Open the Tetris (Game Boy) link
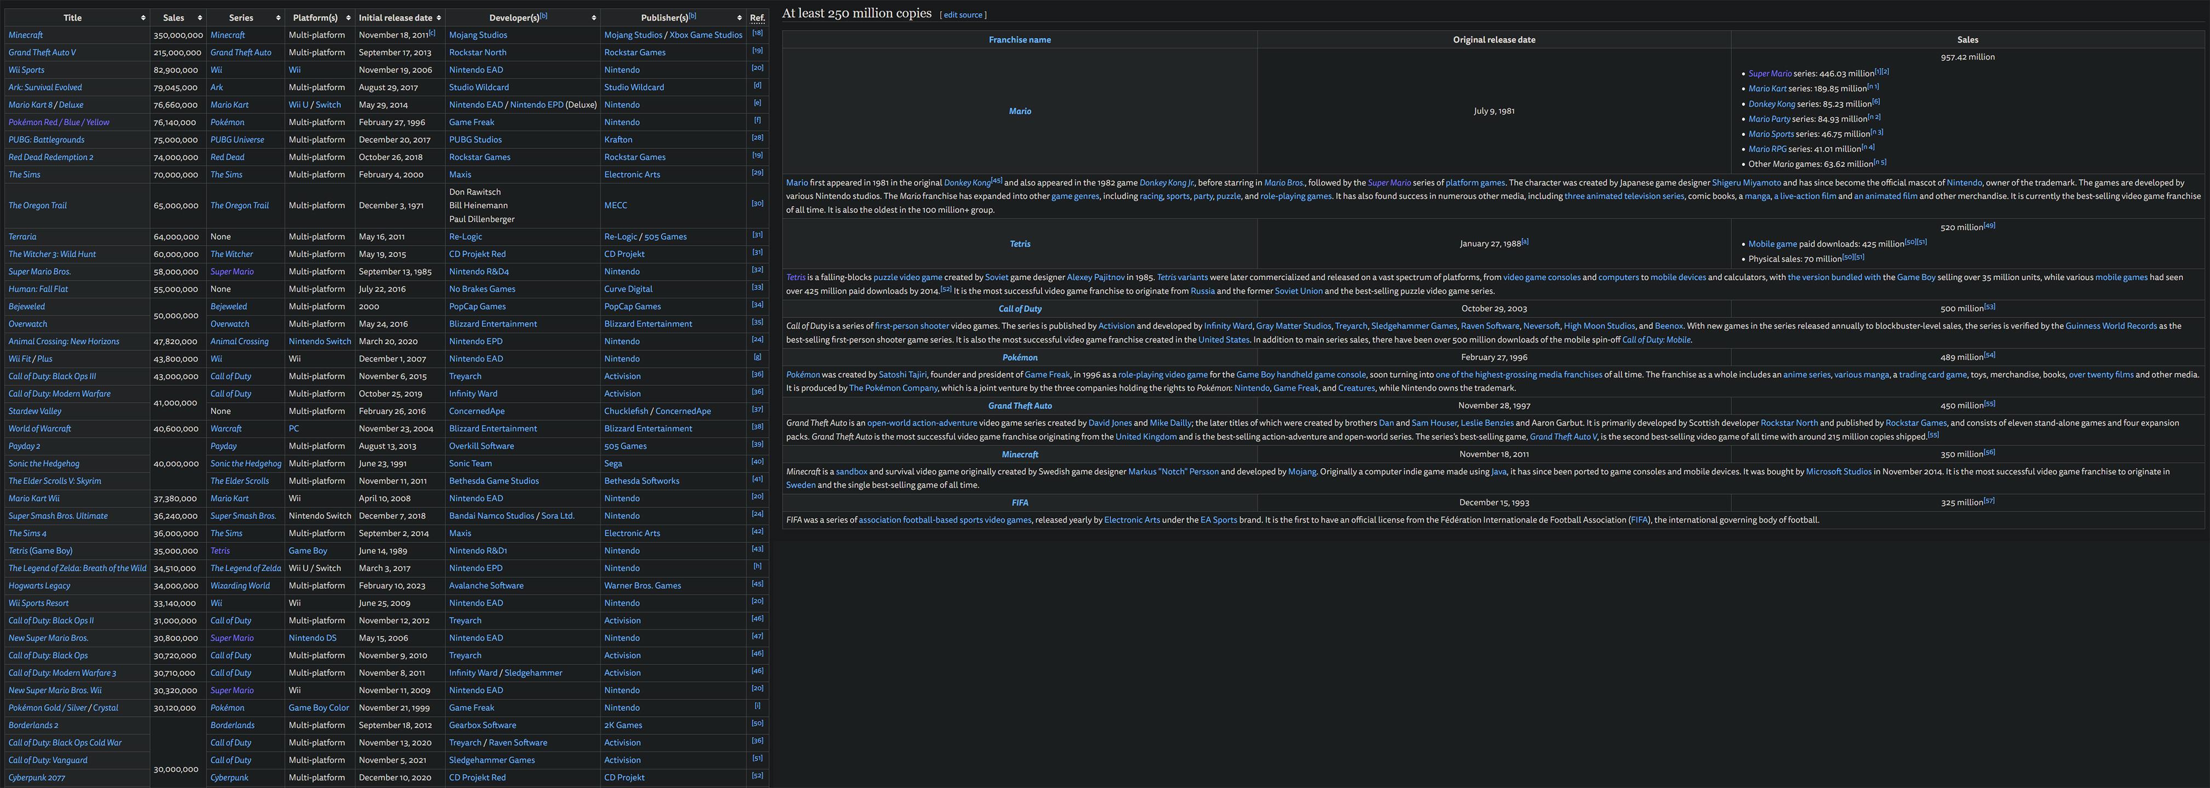The image size is (2210, 788). (41, 551)
